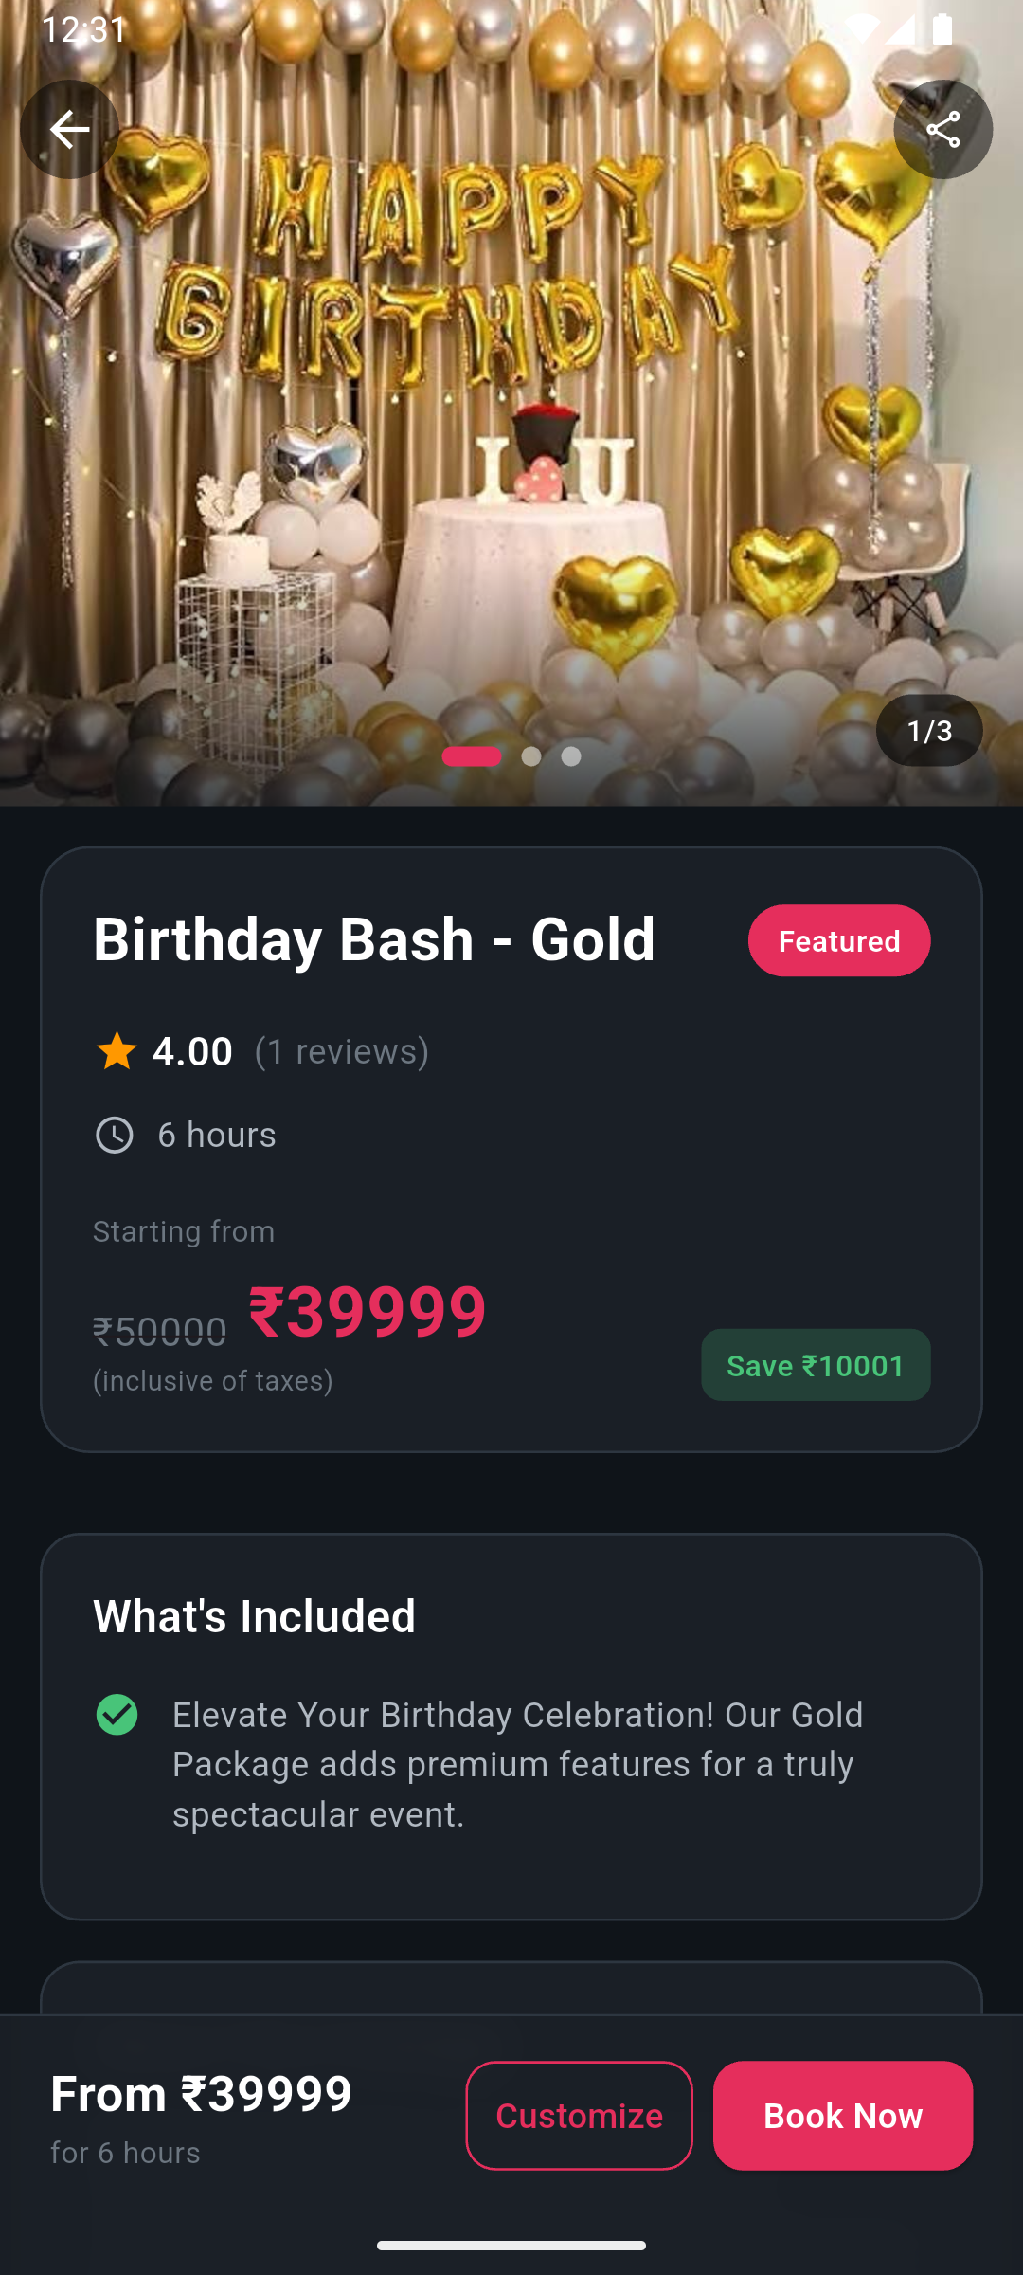
Task: Open the (1 reviews) link
Action: (342, 1051)
